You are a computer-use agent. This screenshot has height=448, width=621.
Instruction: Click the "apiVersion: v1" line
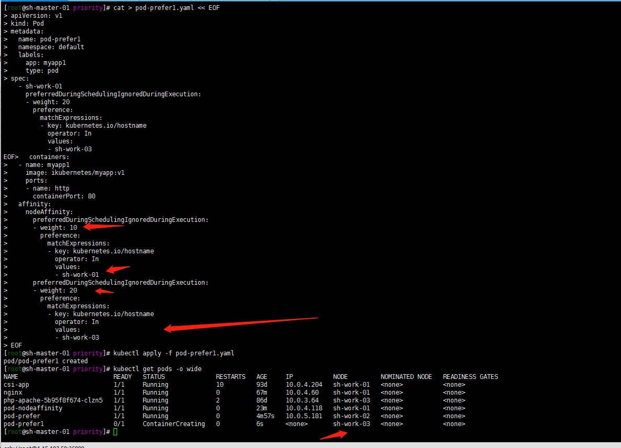[37, 16]
